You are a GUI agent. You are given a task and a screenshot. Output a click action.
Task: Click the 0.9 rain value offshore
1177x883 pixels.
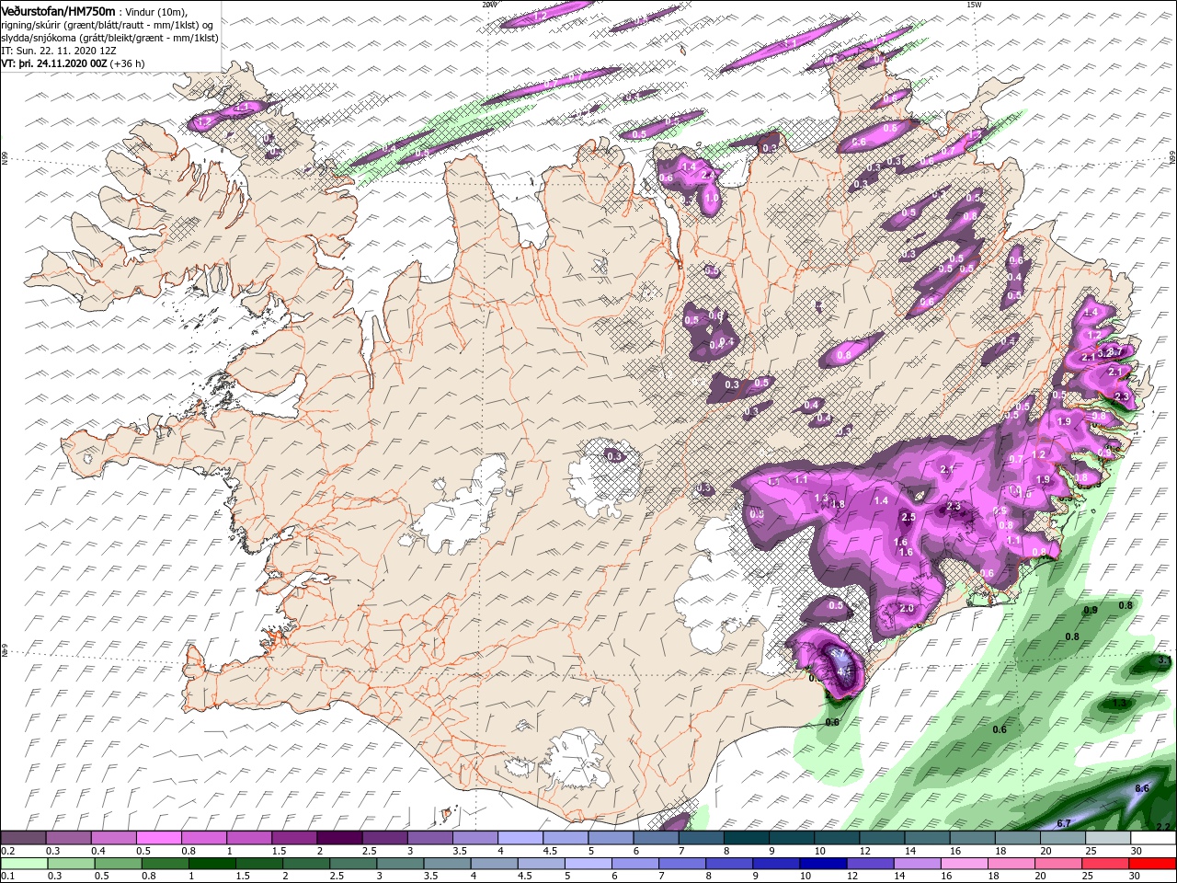1091,611
